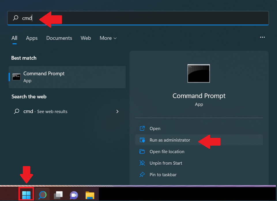Open the Search icon in taskbar
Image resolution: width=277 pixels, height=201 pixels.
tap(43, 195)
